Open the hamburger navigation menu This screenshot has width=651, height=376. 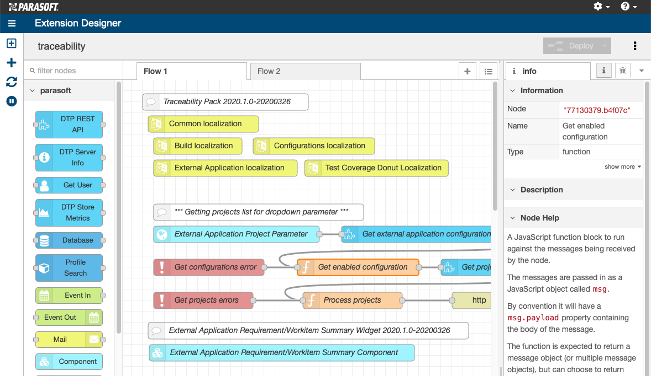(12, 24)
